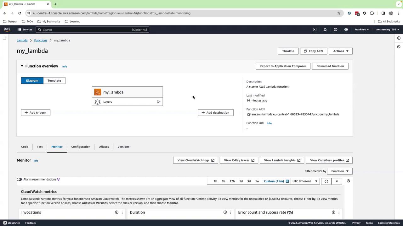Open the refresh interval dropdown arrow
The width and height of the screenshot is (403, 226).
[x=337, y=181]
